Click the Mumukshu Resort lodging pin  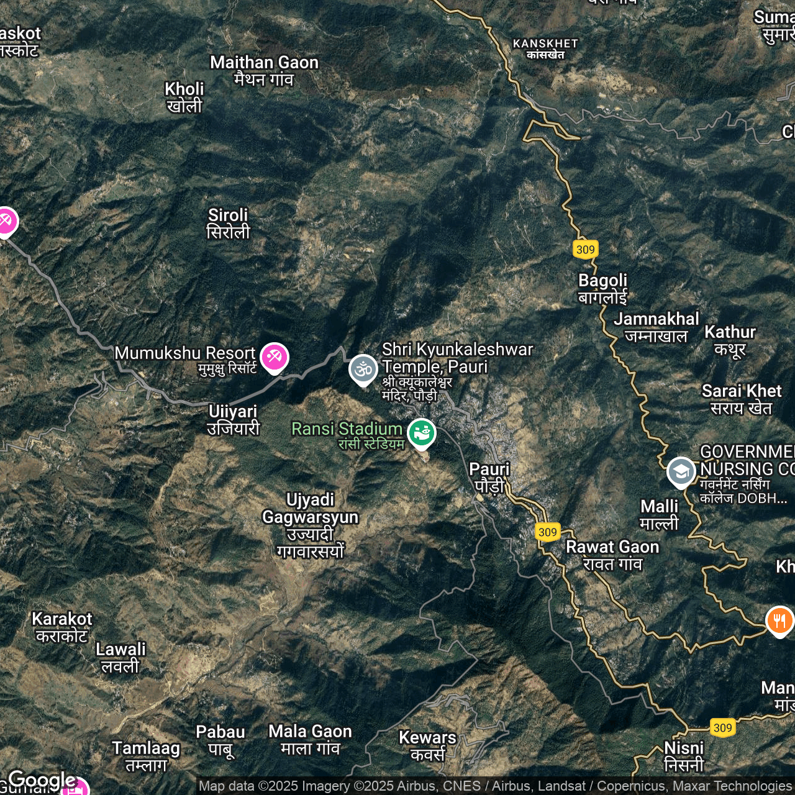274,357
